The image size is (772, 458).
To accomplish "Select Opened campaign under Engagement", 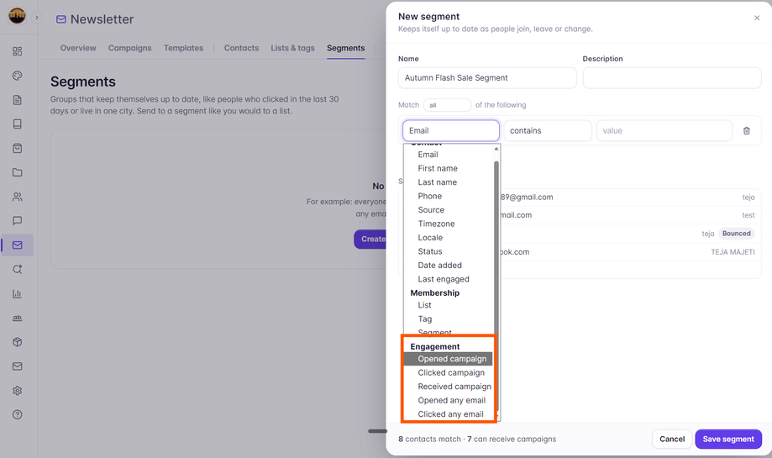I will (448, 359).
